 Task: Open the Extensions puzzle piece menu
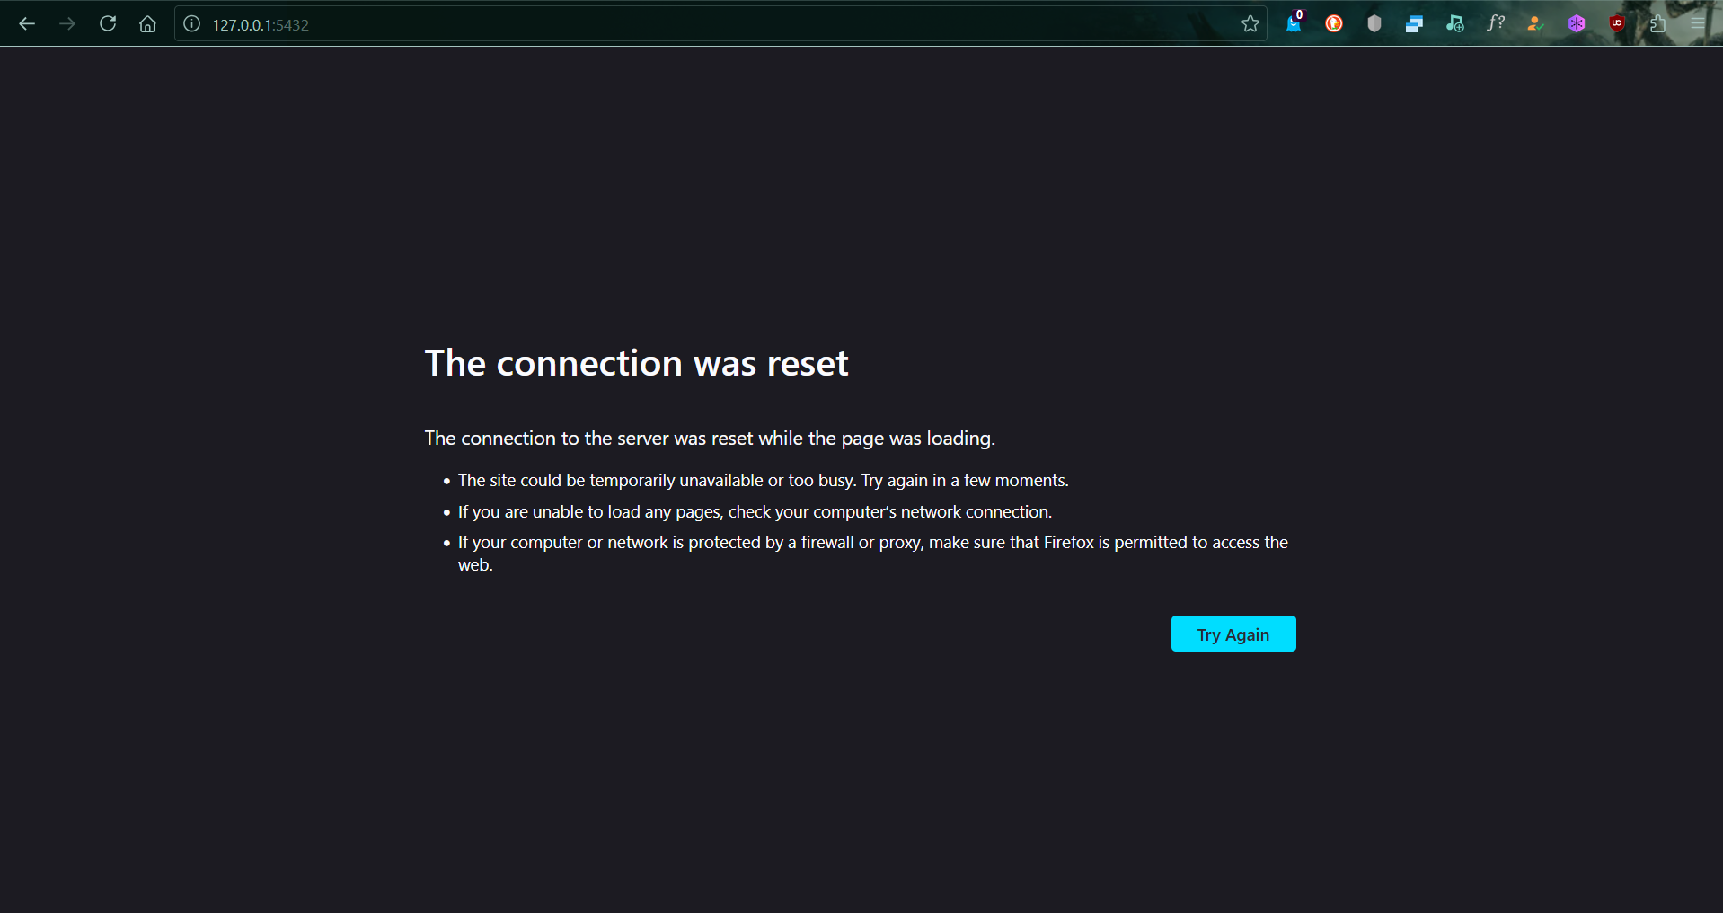[x=1657, y=24]
